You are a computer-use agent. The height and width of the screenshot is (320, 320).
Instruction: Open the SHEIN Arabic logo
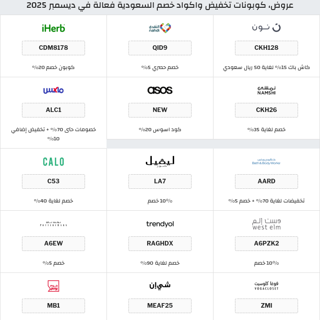pos(160,286)
